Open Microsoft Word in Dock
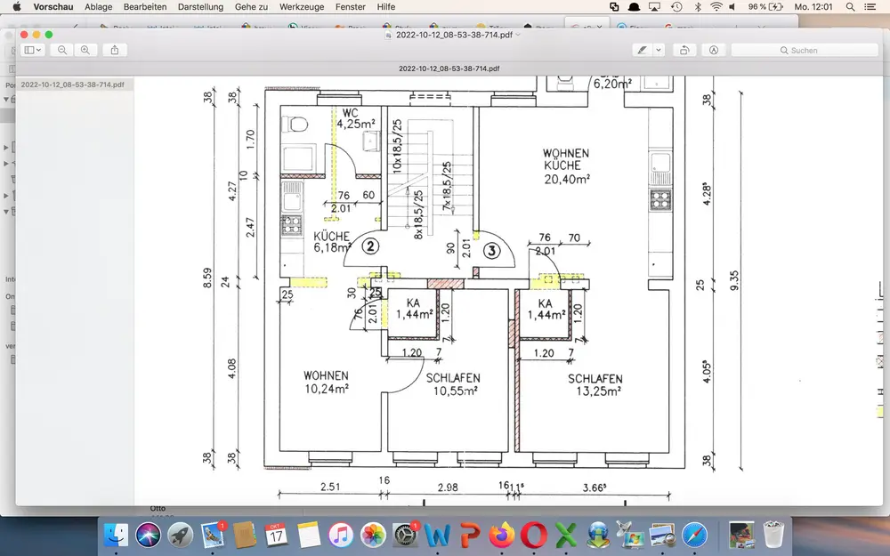 (x=437, y=535)
